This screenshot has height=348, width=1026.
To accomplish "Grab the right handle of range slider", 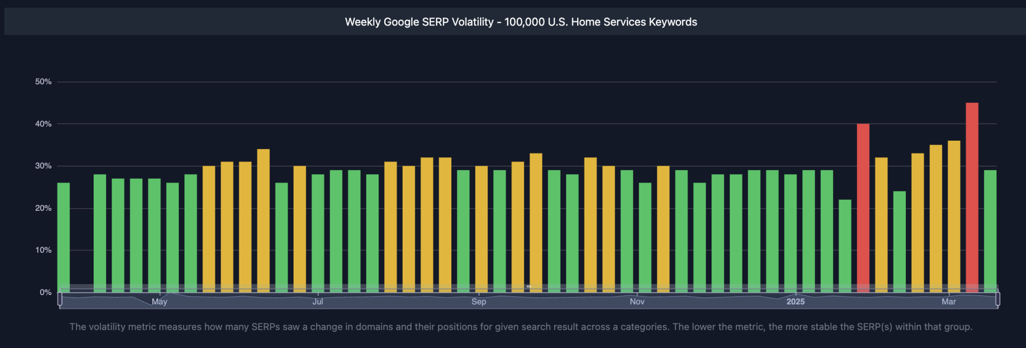I will pos(997,299).
